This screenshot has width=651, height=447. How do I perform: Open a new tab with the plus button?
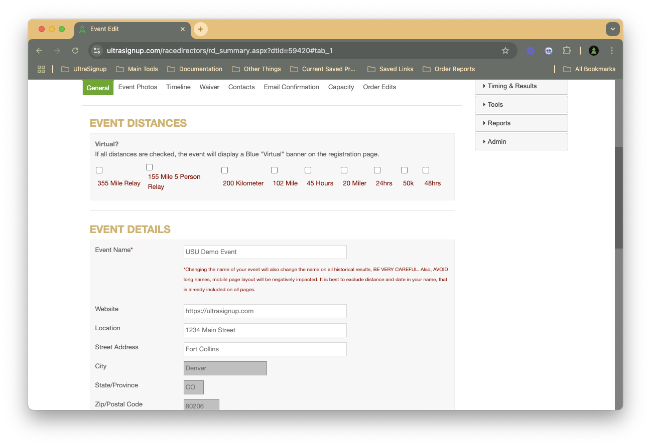click(x=201, y=29)
